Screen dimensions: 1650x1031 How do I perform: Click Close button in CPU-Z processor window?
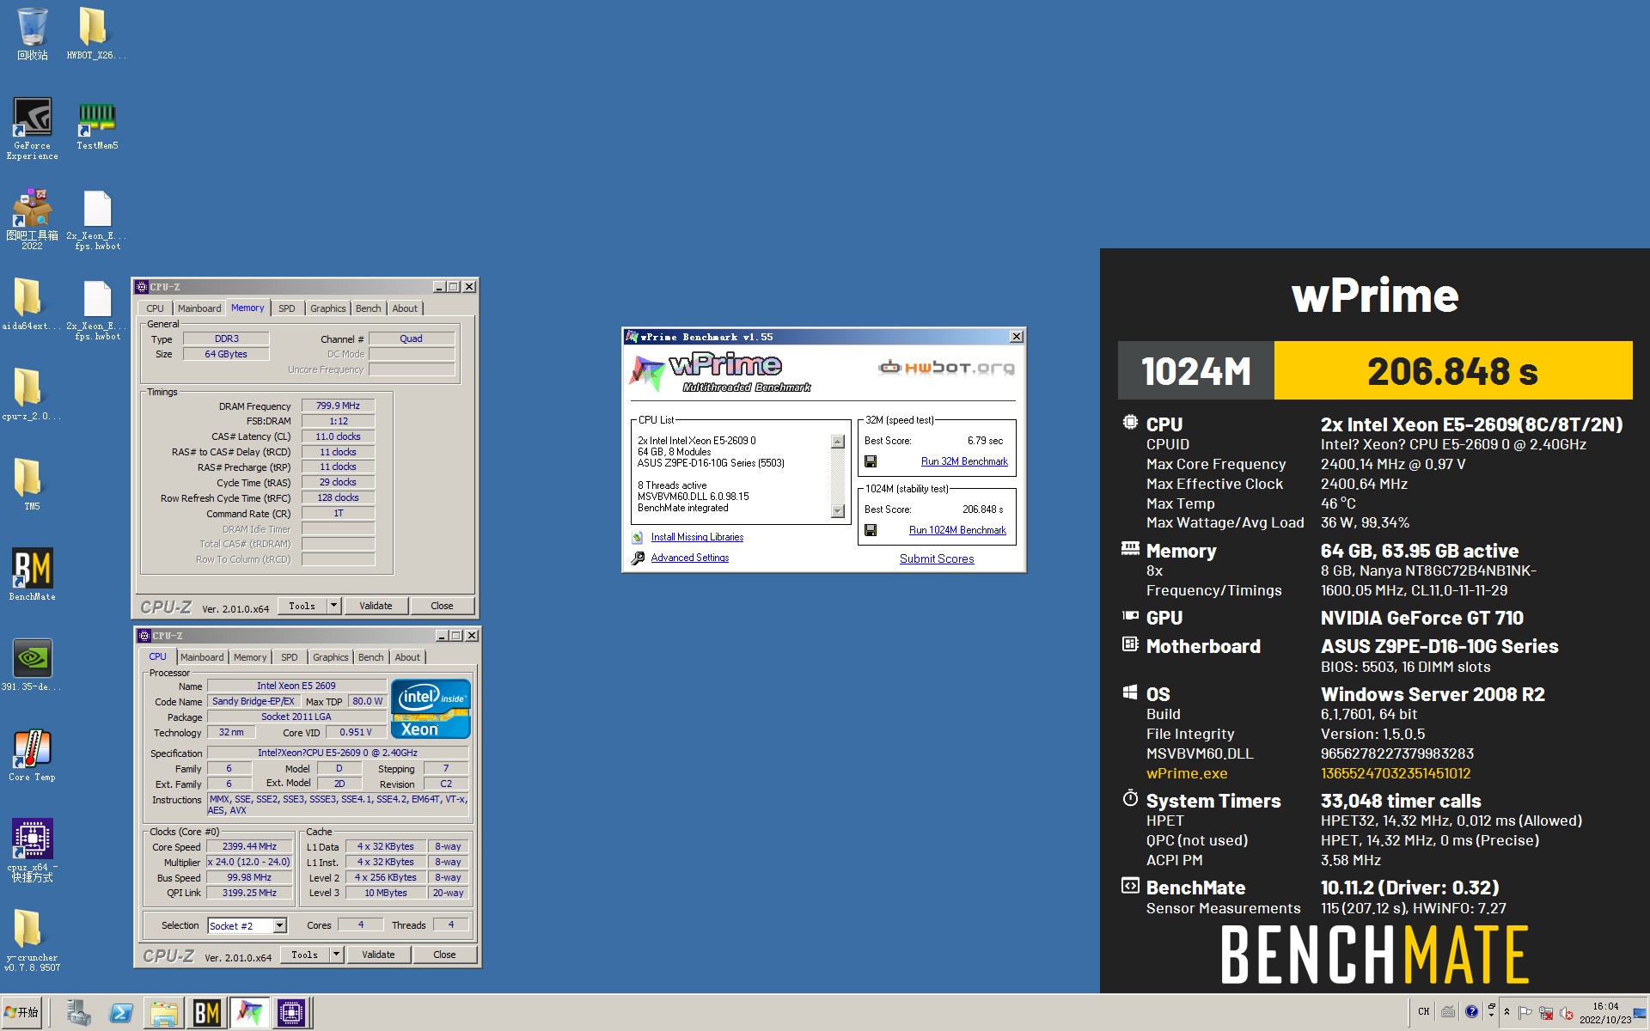(x=444, y=955)
